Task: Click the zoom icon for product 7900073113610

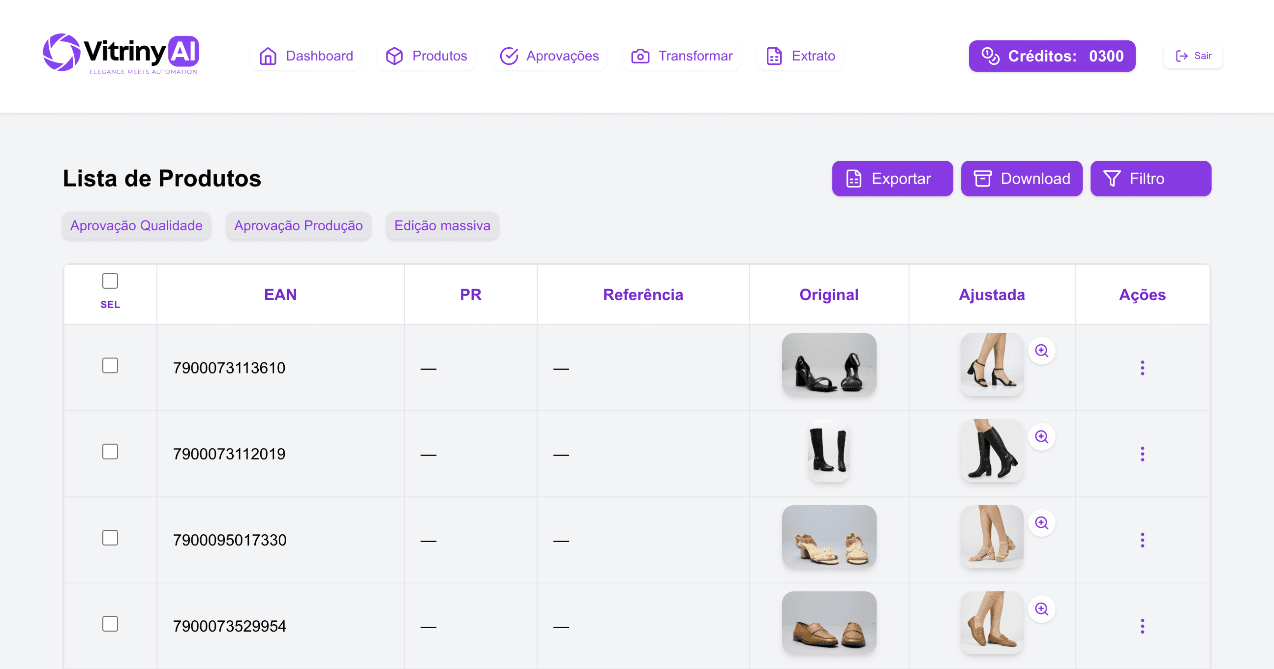Action: (1042, 351)
